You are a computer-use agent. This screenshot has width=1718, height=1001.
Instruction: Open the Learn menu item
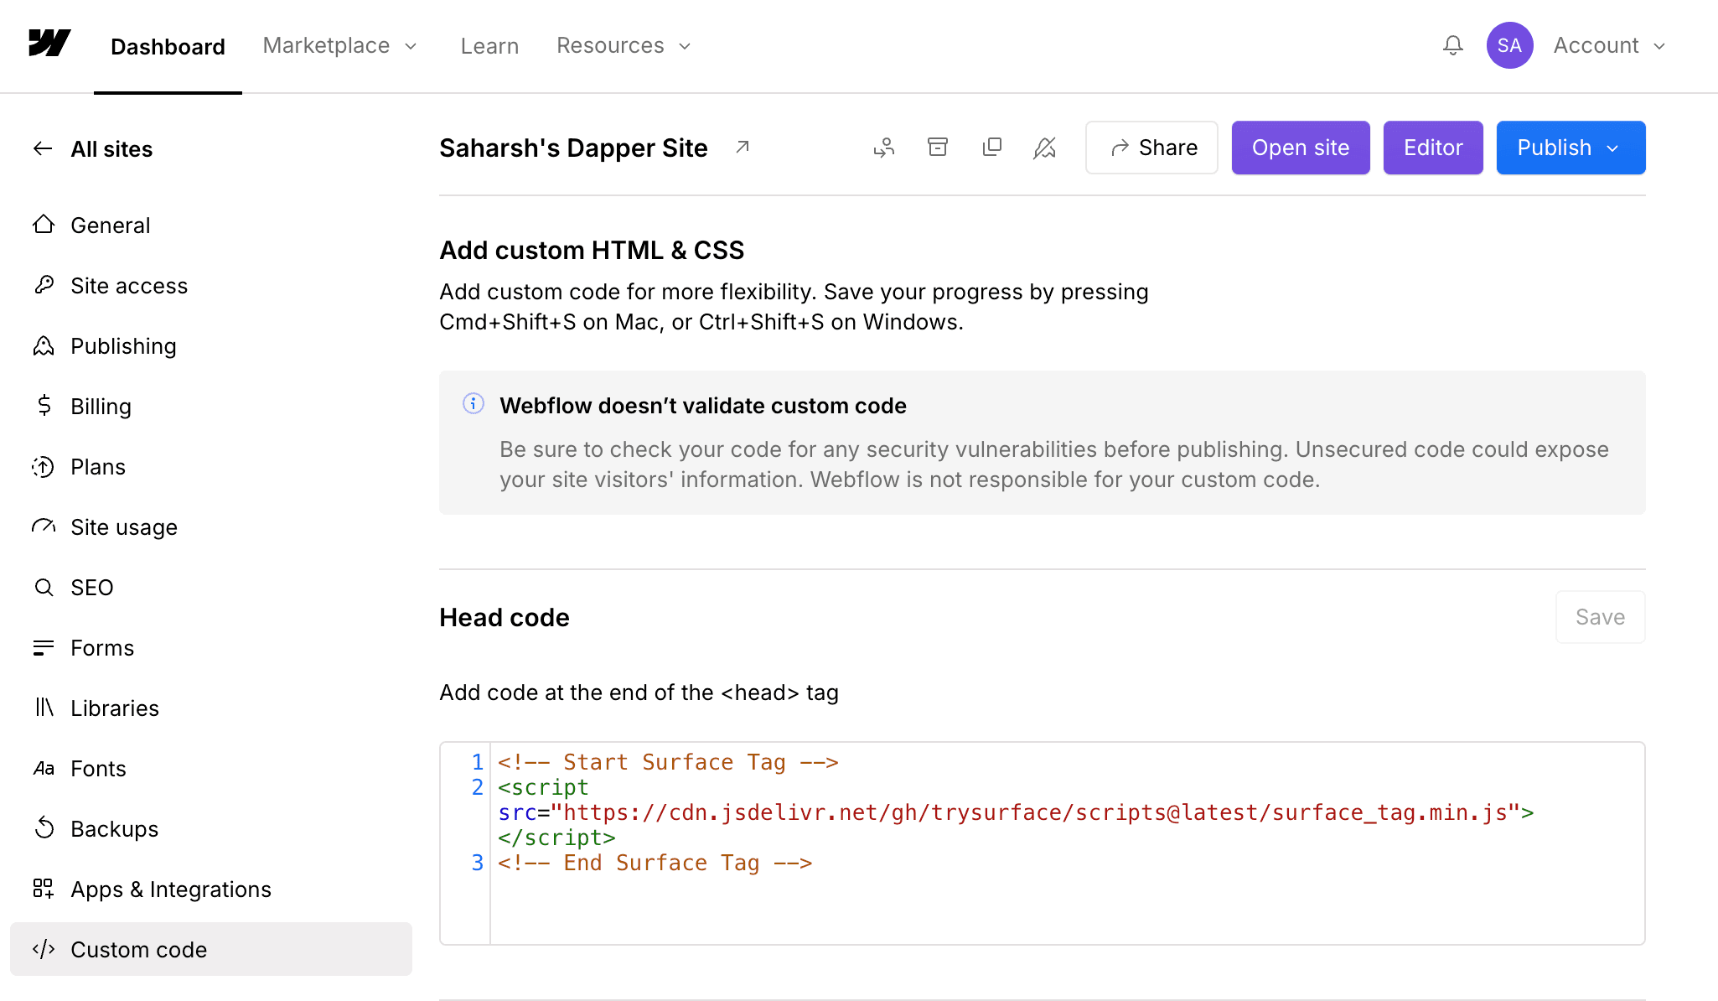pos(489,46)
